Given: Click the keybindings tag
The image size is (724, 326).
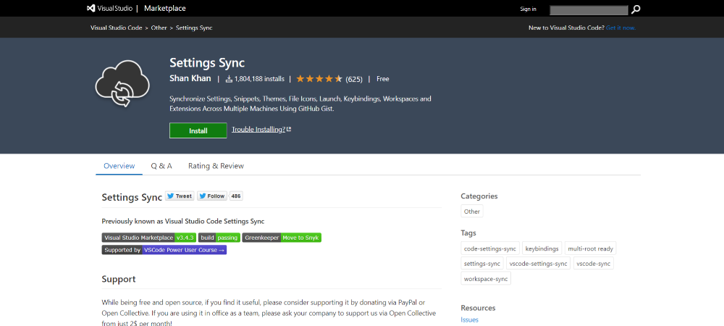Looking at the screenshot, I should [542, 248].
